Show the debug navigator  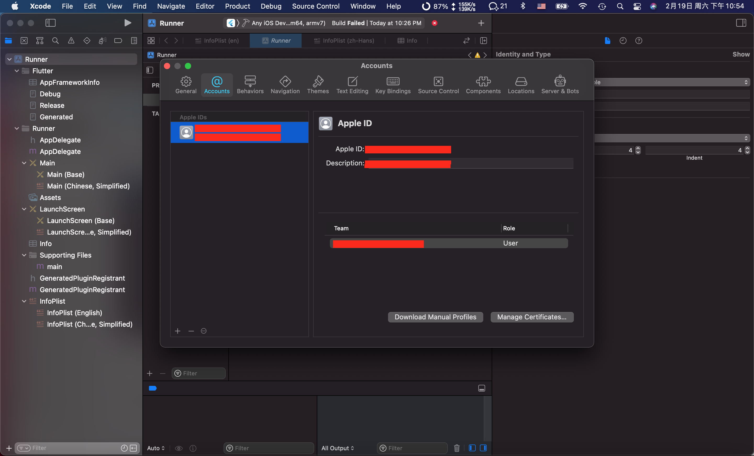(103, 40)
